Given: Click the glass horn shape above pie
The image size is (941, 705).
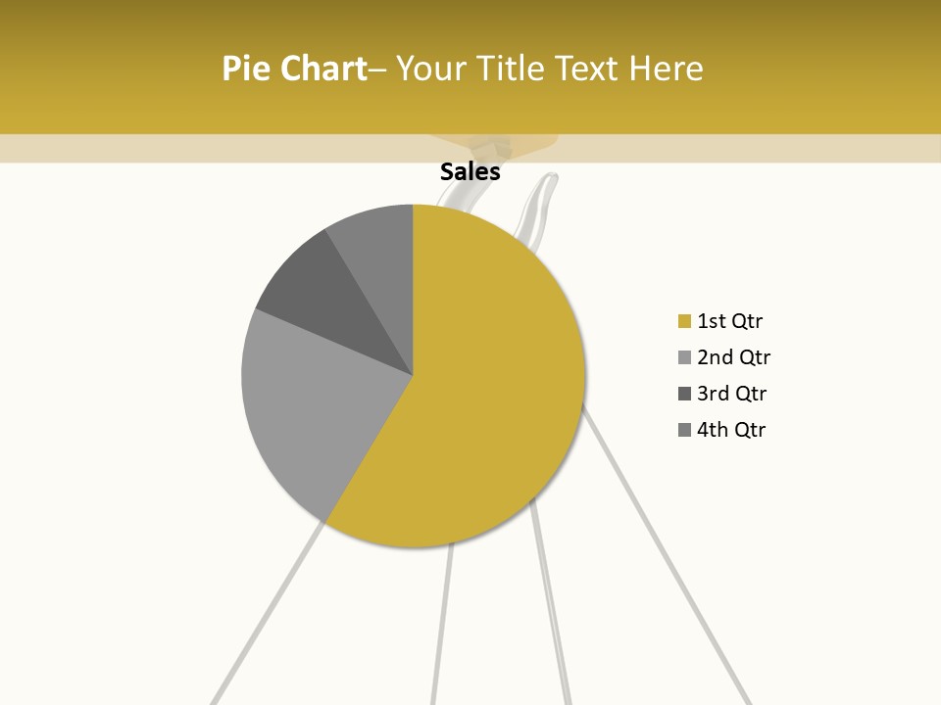Looking at the screenshot, I should 536,210.
